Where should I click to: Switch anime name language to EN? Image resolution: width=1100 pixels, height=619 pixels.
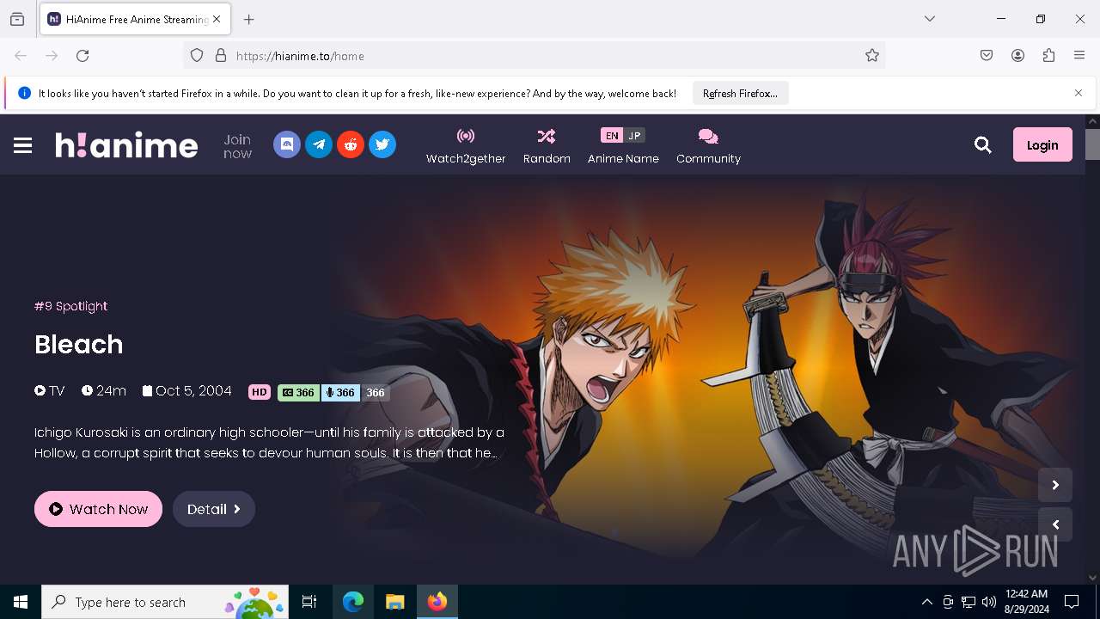tap(611, 136)
